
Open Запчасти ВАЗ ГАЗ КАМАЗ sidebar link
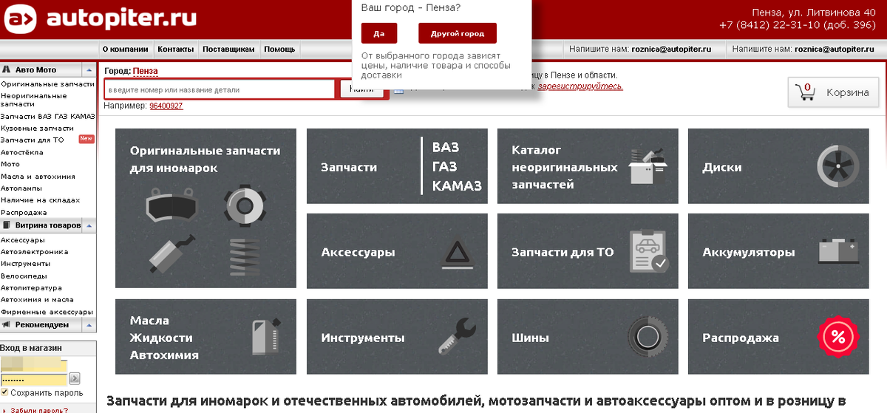[47, 116]
